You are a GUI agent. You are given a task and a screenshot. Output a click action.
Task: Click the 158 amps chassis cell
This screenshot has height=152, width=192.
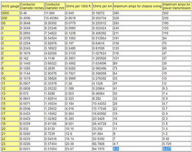138,43
